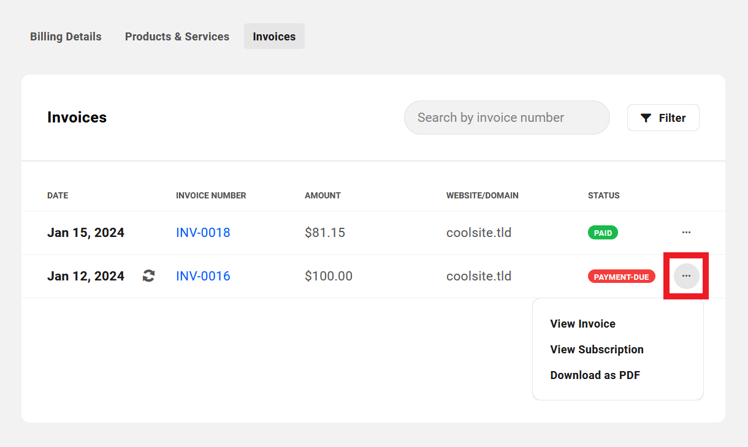Open invoice INV-0016 link
This screenshot has height=447, width=748.
[203, 276]
